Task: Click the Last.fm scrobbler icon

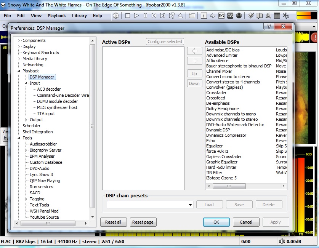Action: (x=230, y=16)
